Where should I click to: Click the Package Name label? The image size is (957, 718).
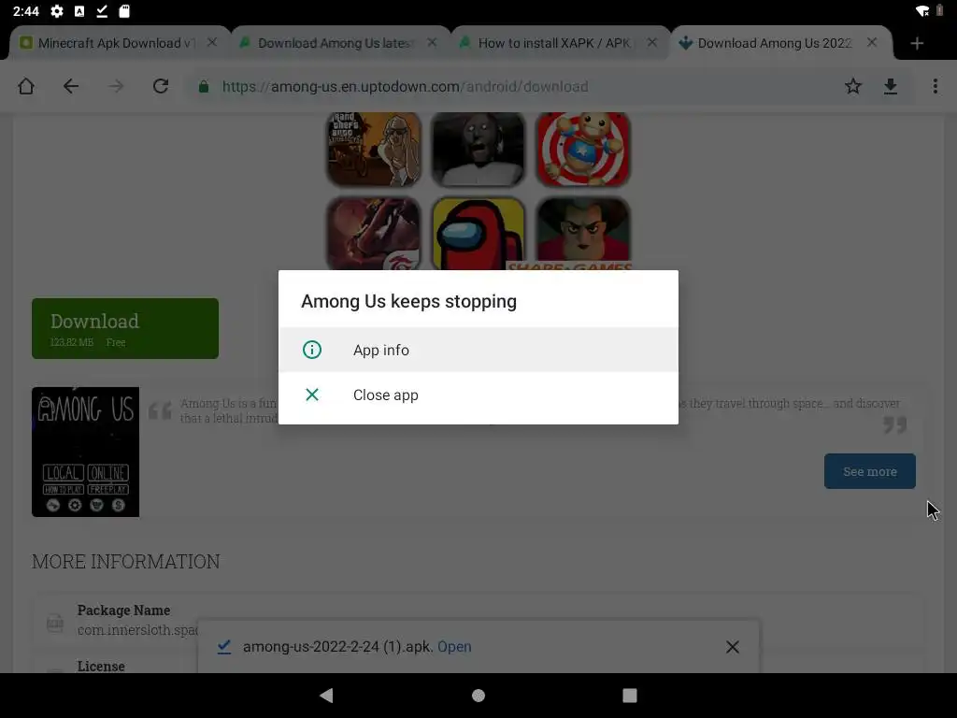(x=124, y=610)
